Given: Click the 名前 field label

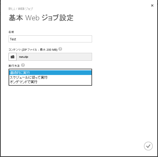Looking at the screenshot, I should (11, 32).
